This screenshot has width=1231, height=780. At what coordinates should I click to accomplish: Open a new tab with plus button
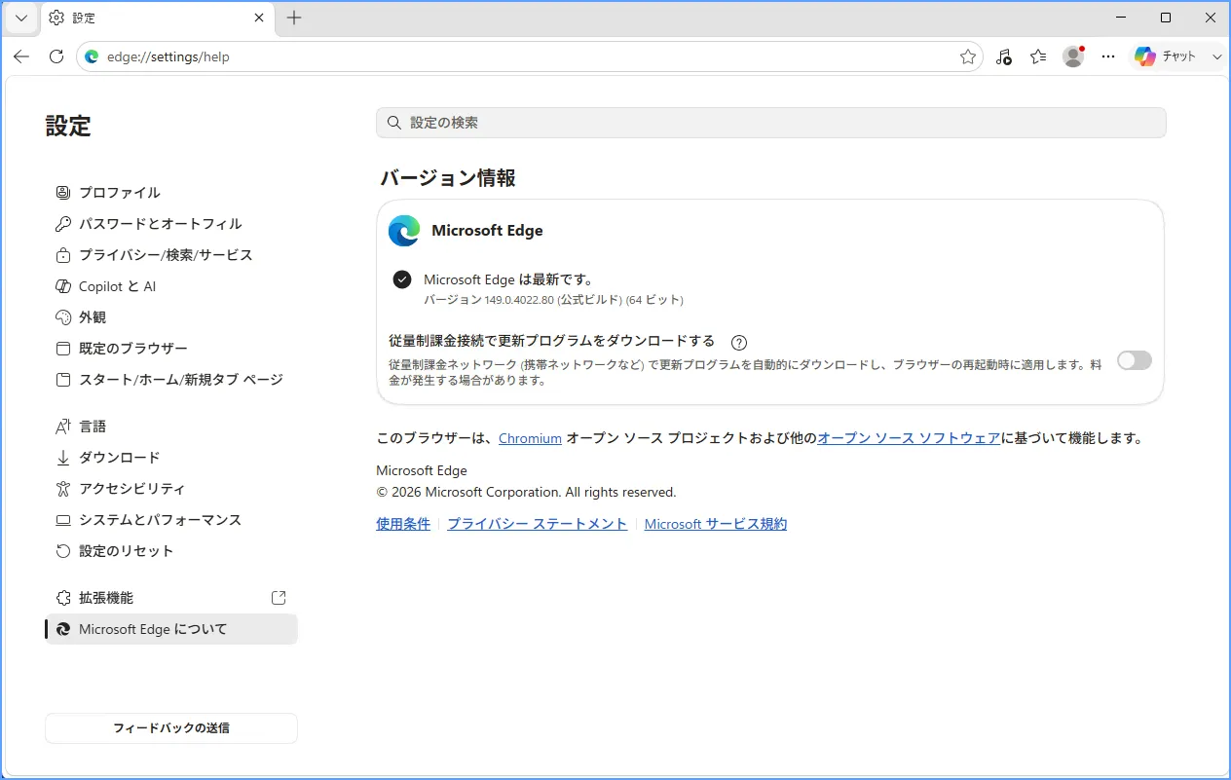point(294,18)
